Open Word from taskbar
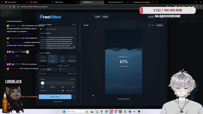The width and height of the screenshot is (203, 114). [x=130, y=111]
